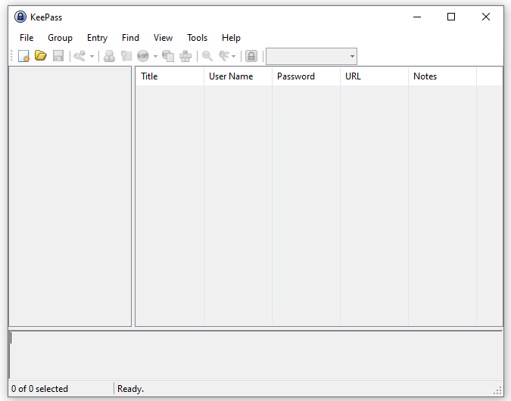Open the Tools menu
The image size is (511, 401).
(x=197, y=38)
